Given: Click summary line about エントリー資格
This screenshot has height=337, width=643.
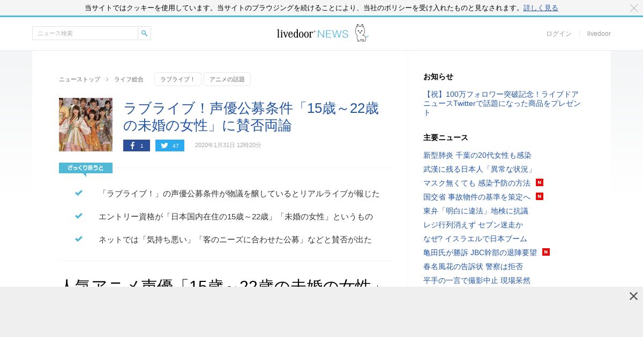Looking at the screenshot, I should [236, 217].
